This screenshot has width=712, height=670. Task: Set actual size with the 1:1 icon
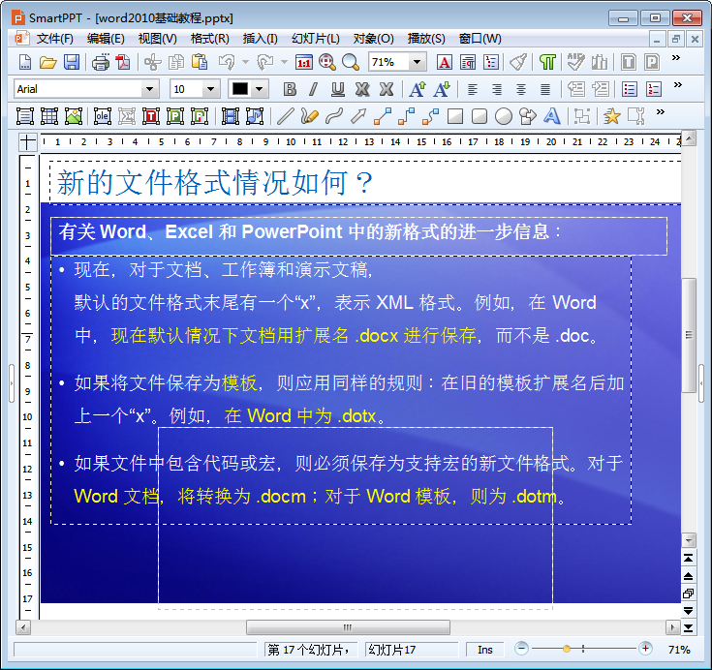303,62
